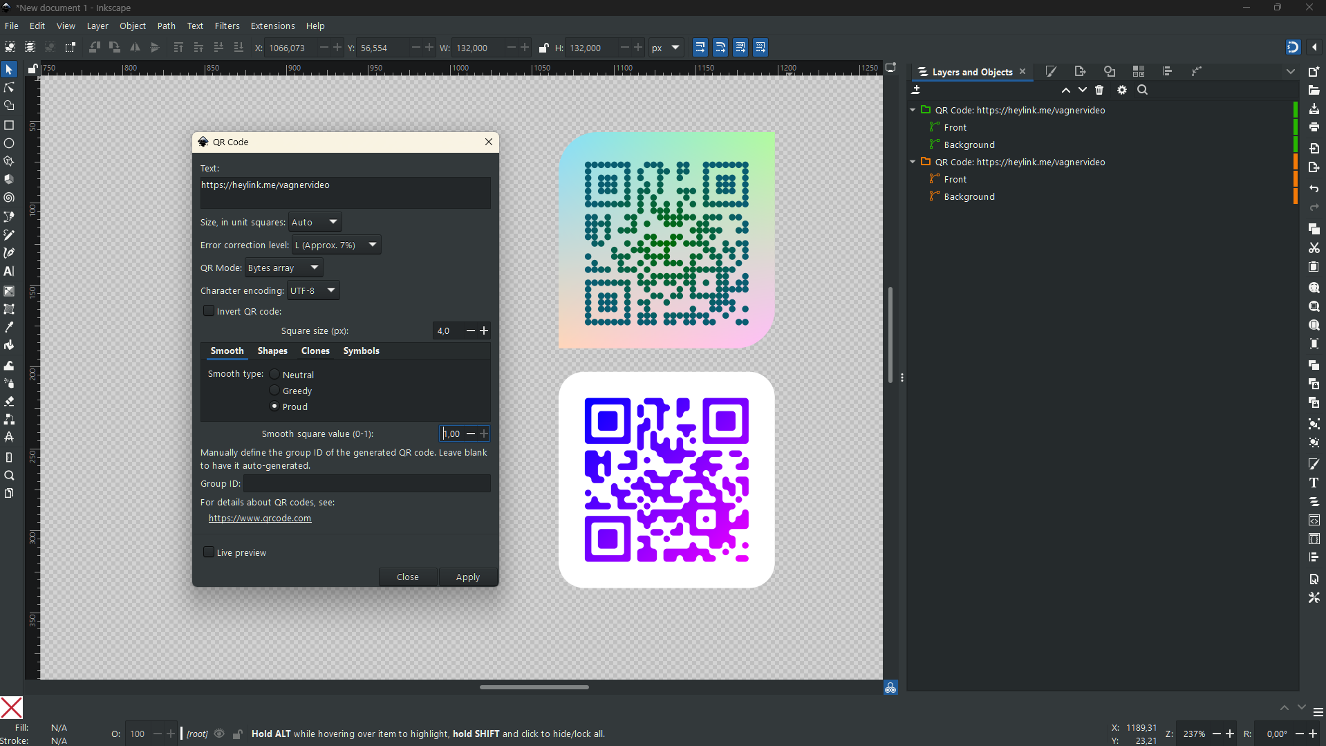Image resolution: width=1326 pixels, height=746 pixels.
Task: Switch to Shapes tab
Action: (272, 351)
